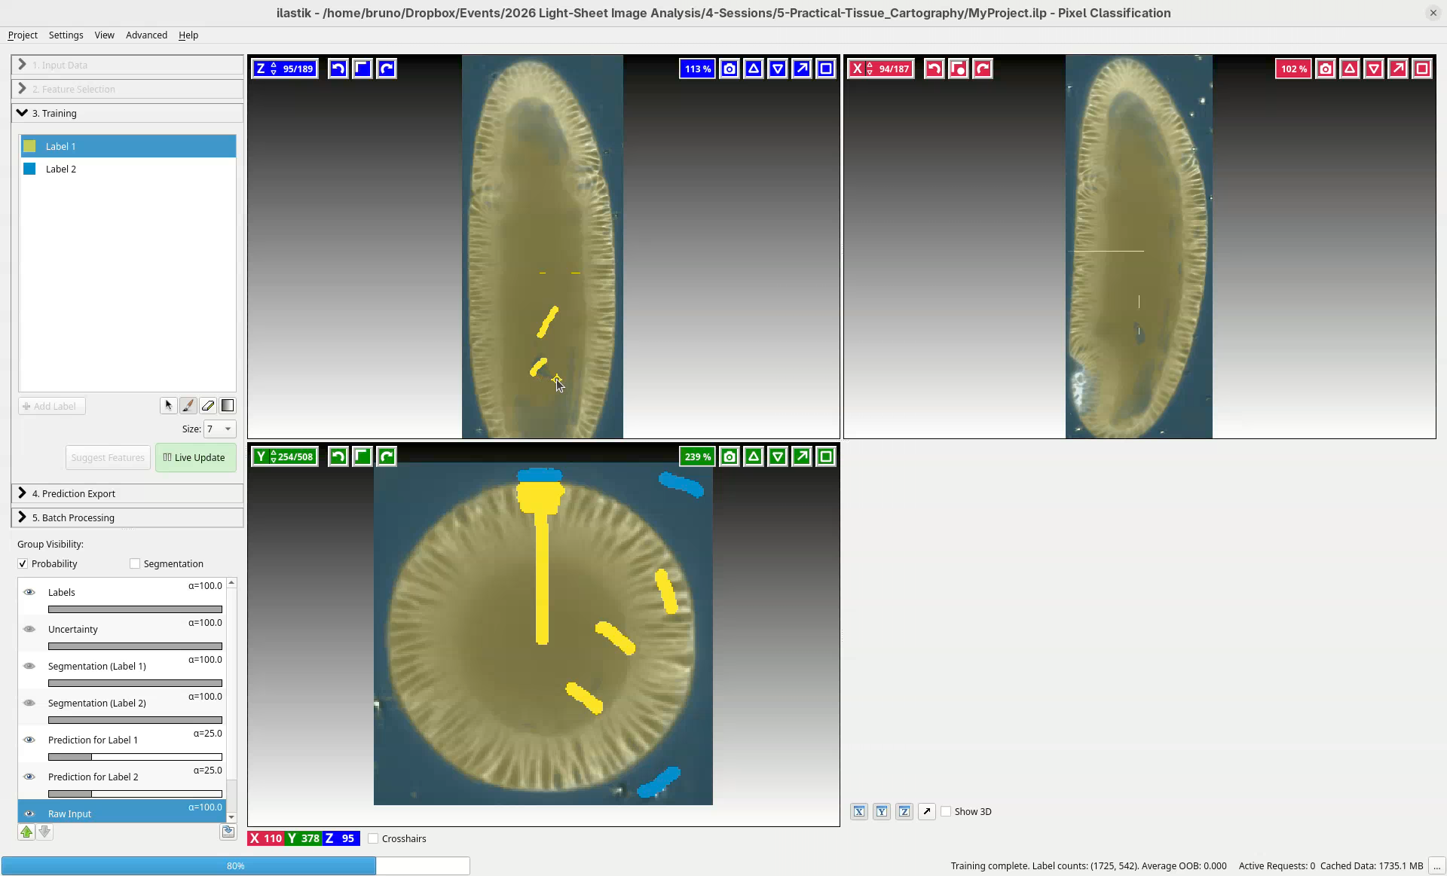Take snapshot of the X view
Screen dimensions: 1447x876
tap(1326, 69)
